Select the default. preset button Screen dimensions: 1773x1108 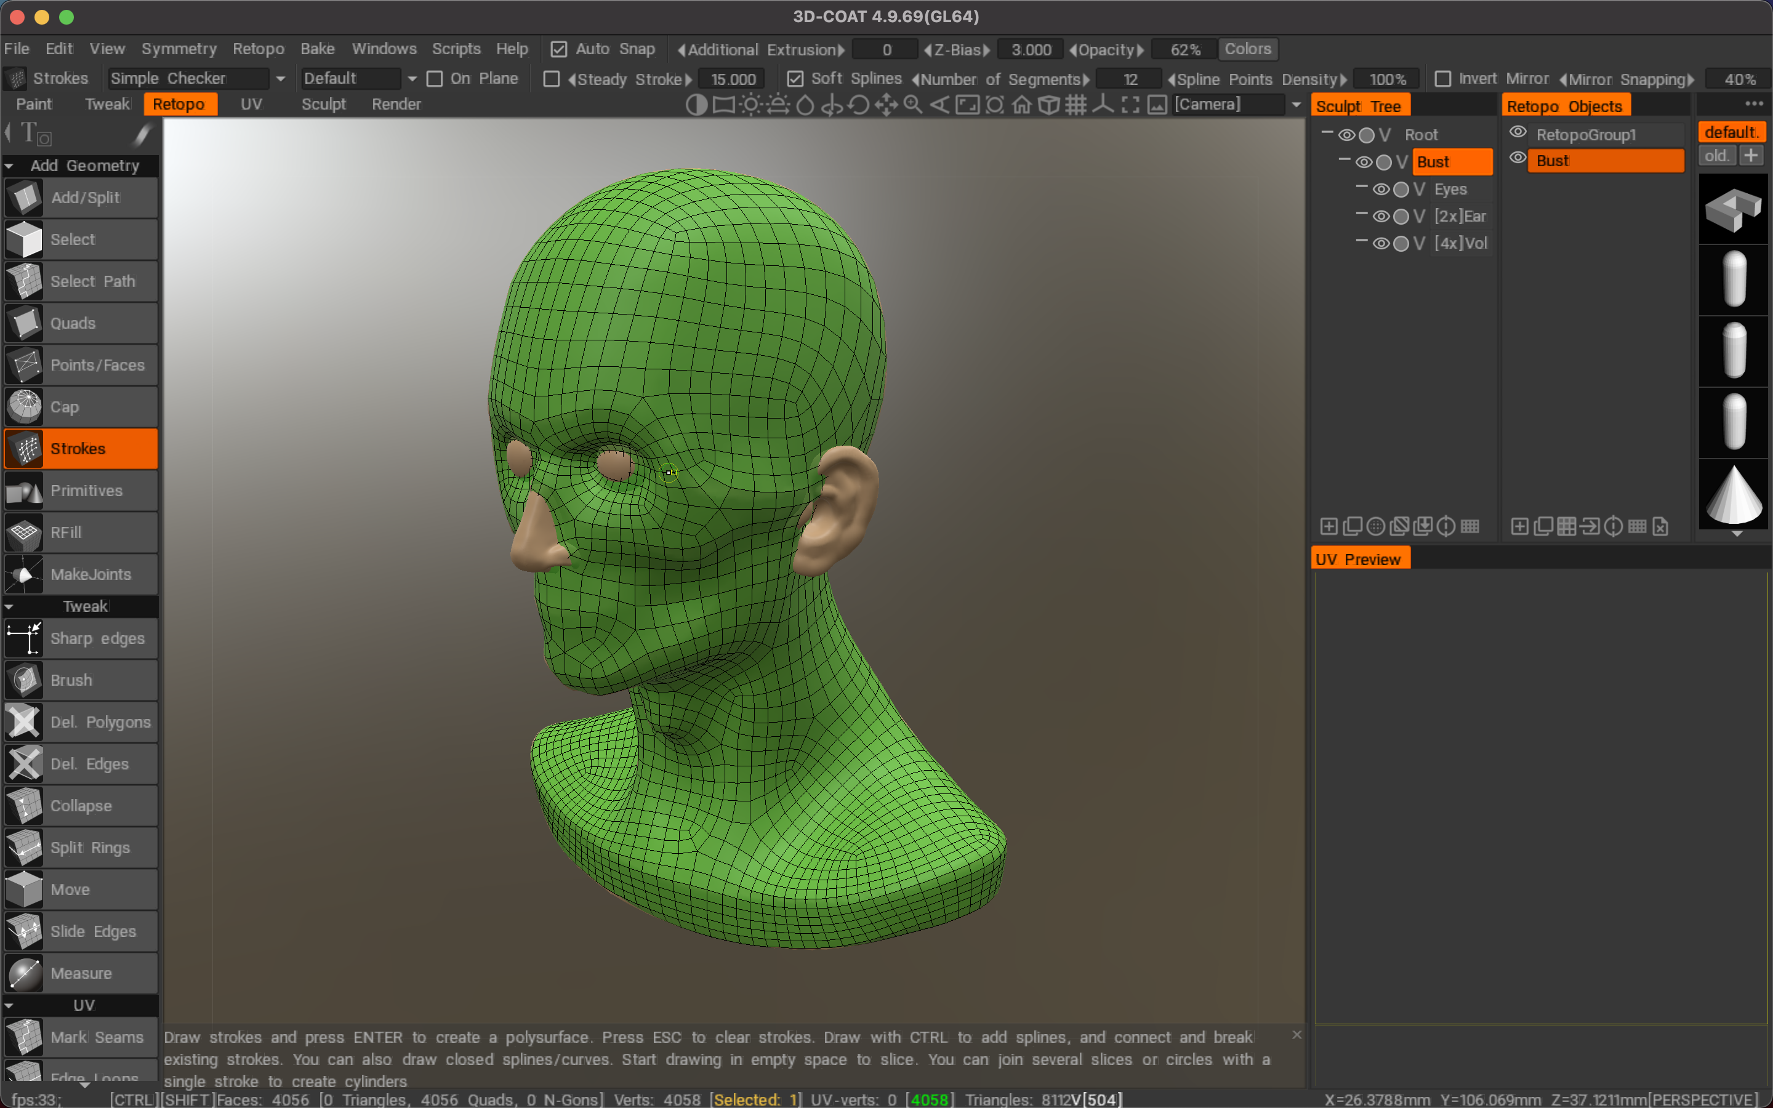click(x=1732, y=132)
